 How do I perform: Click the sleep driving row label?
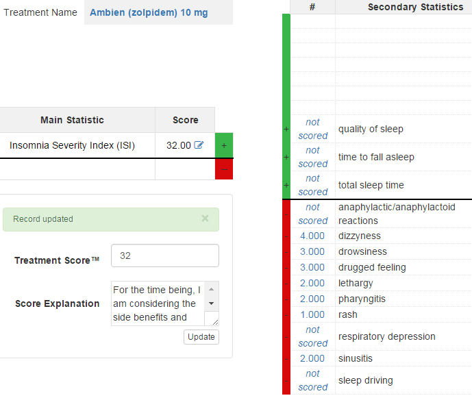(365, 380)
